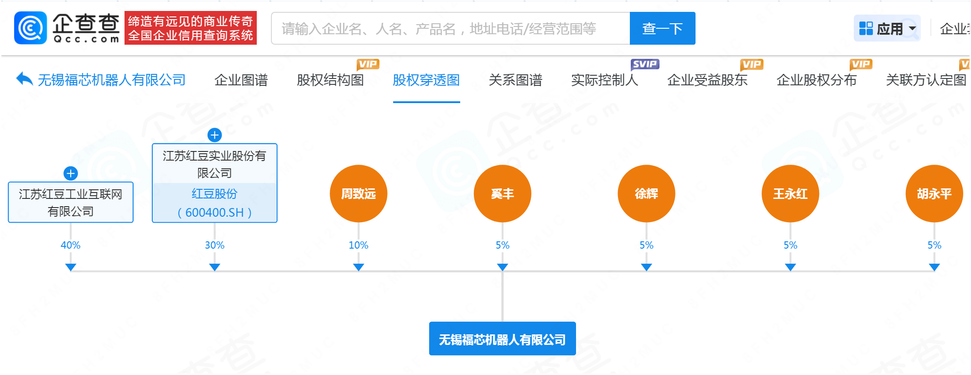This screenshot has height=375, width=971.
Task: Open the 企业受益股东 tab
Action: 707,80
